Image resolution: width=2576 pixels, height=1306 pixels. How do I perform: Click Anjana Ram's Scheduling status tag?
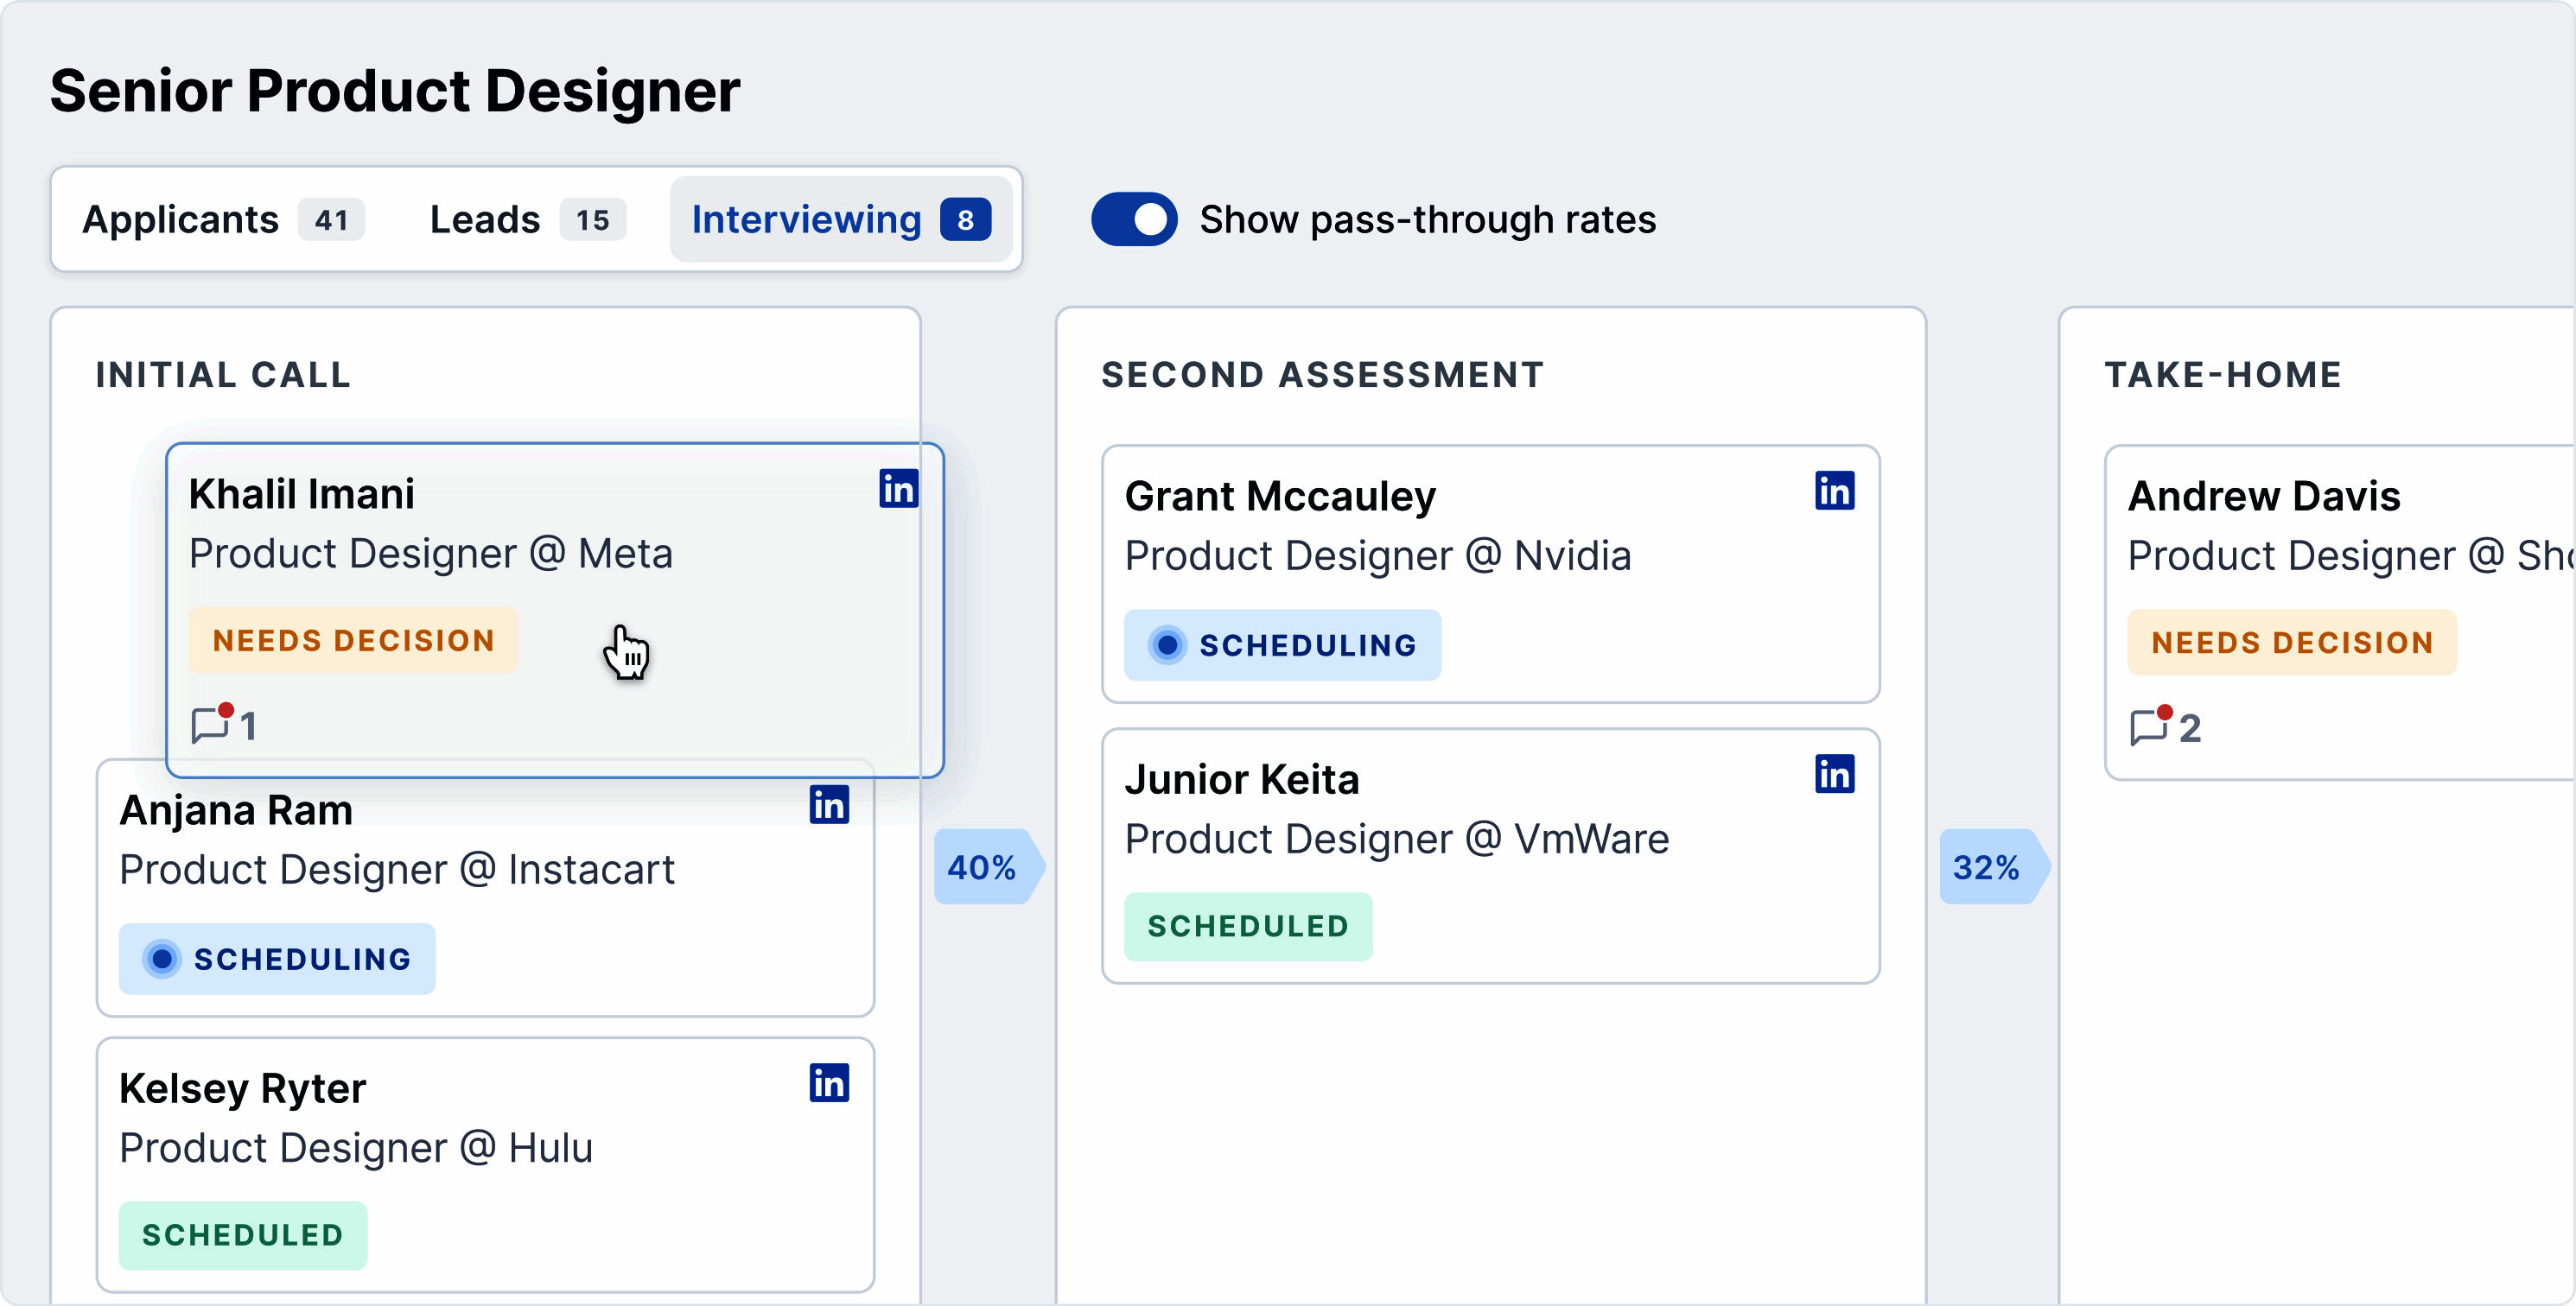pos(277,958)
